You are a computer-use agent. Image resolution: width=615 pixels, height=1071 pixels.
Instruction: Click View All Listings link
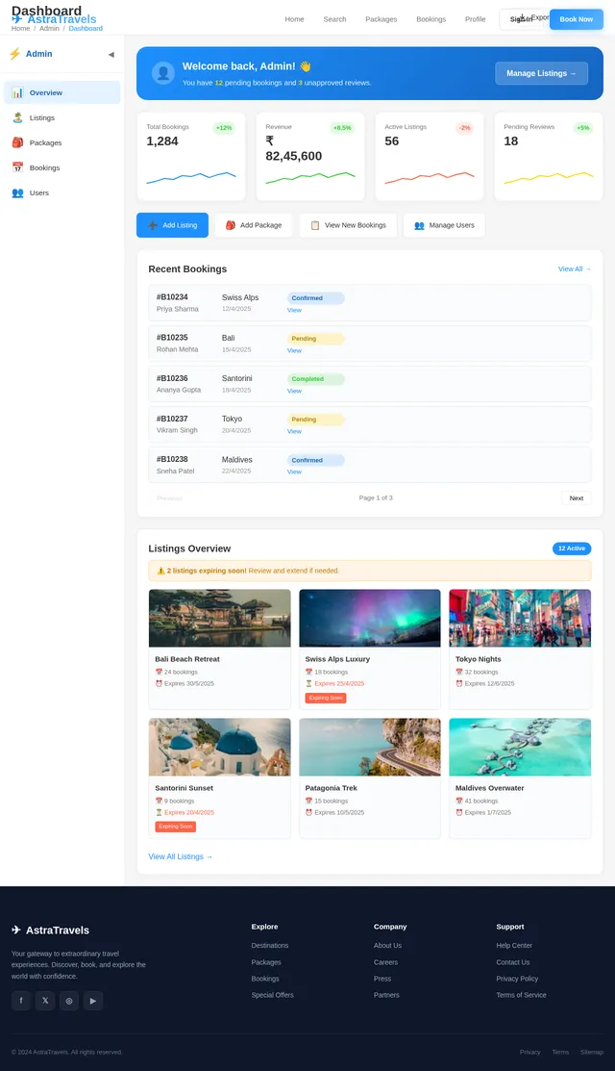coord(181,856)
